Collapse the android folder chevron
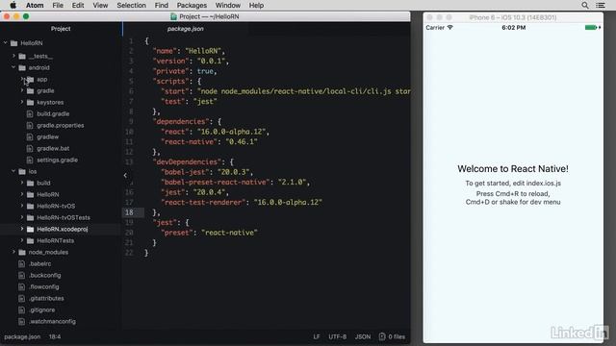 [13, 67]
